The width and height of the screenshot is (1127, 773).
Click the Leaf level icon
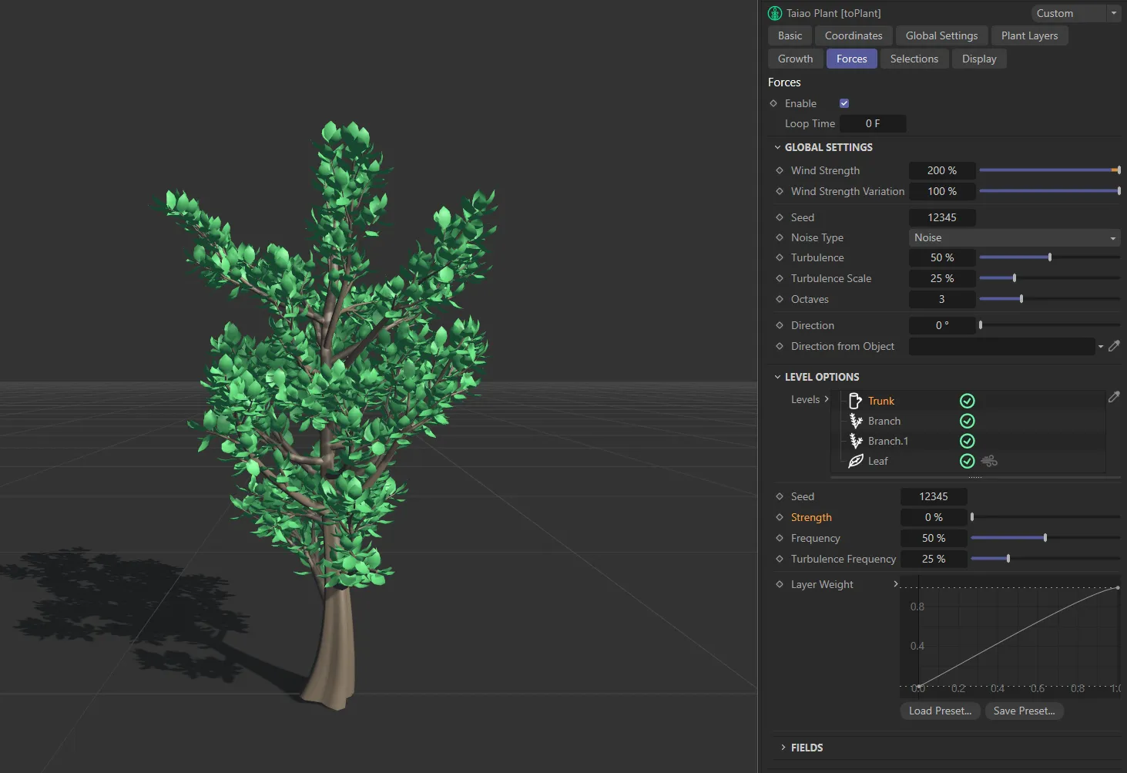pyautogui.click(x=855, y=461)
